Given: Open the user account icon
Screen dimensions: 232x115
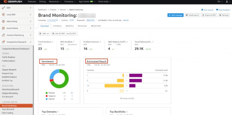Looking at the screenshot, I should pyautogui.click(x=227, y=2).
